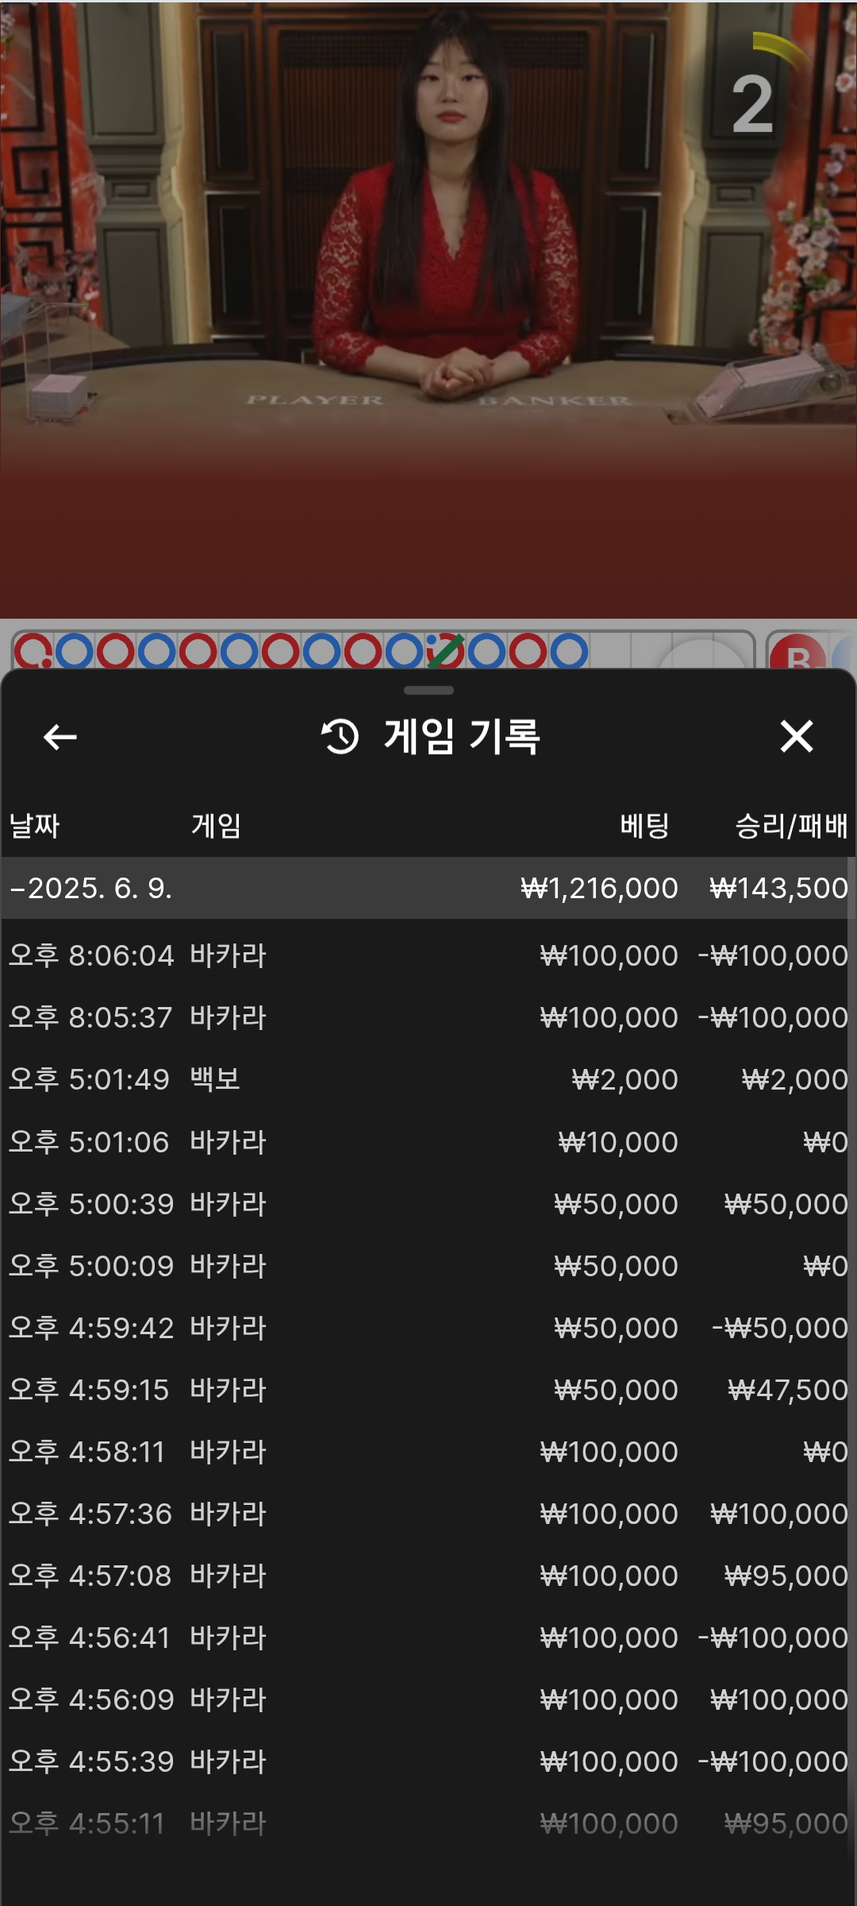Close the 게임 기록 panel with the X
The width and height of the screenshot is (857, 1906).
point(797,736)
